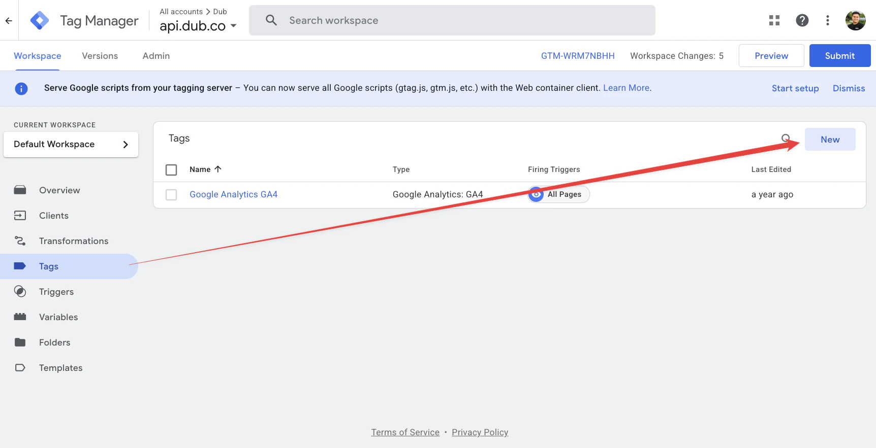The height and width of the screenshot is (448, 876).
Task: Open the Google Analytics GA4 tag link
Action: pos(234,194)
